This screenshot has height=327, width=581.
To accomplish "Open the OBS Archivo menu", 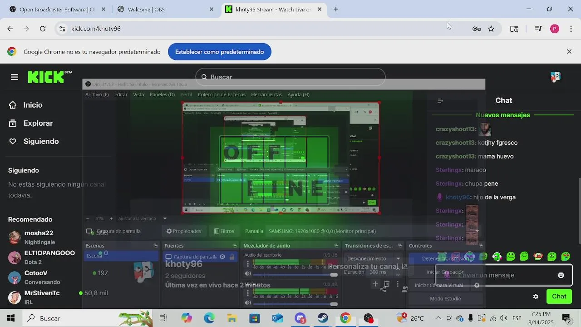I will (x=97, y=94).
